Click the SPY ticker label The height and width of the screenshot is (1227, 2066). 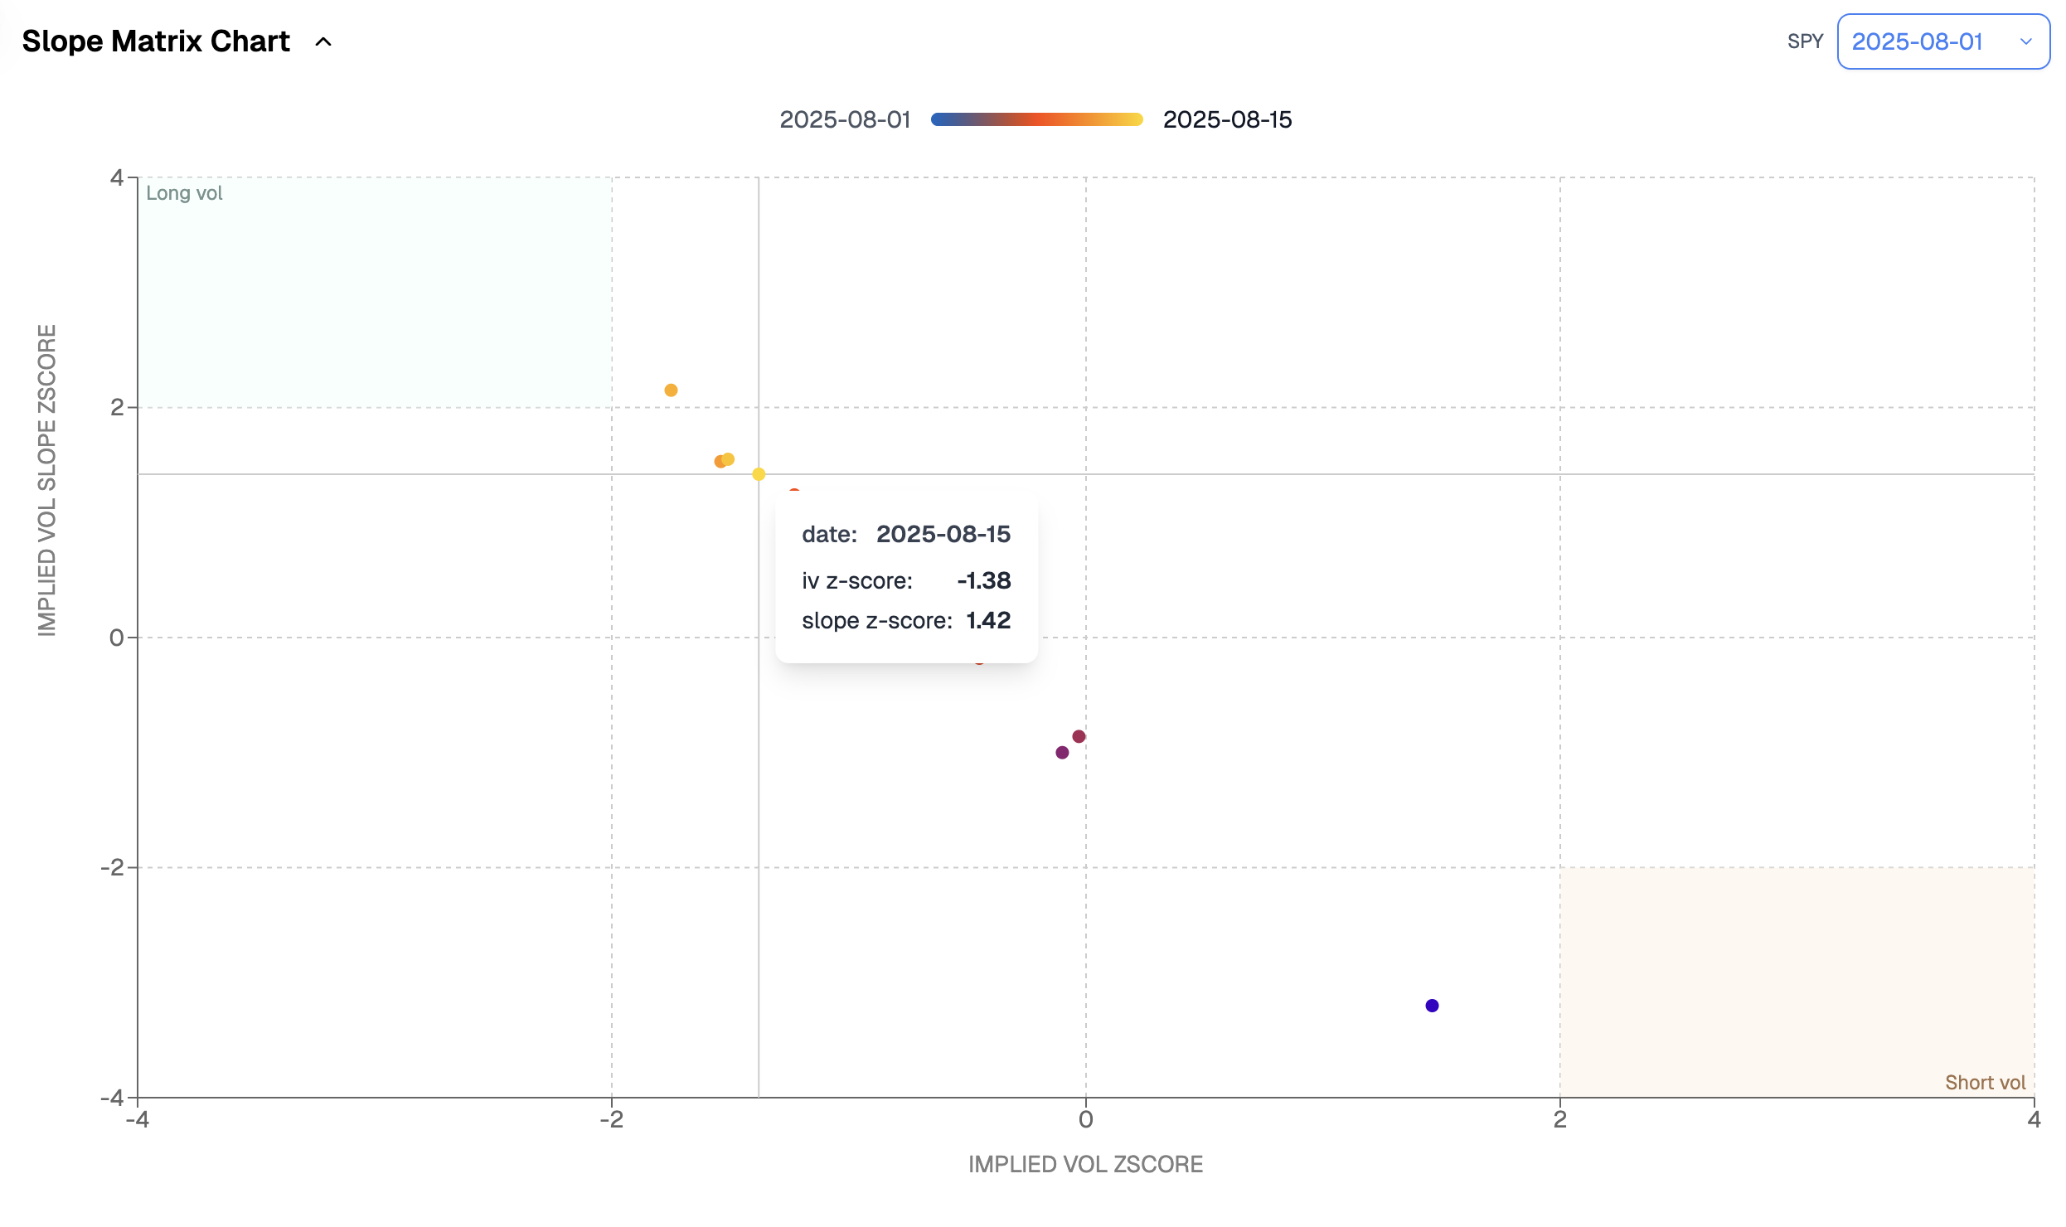(1805, 41)
